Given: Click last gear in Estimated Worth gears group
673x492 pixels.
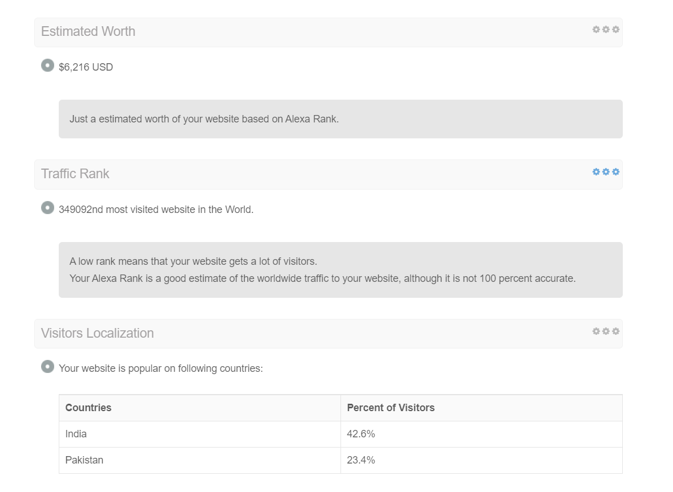Looking at the screenshot, I should (x=616, y=30).
